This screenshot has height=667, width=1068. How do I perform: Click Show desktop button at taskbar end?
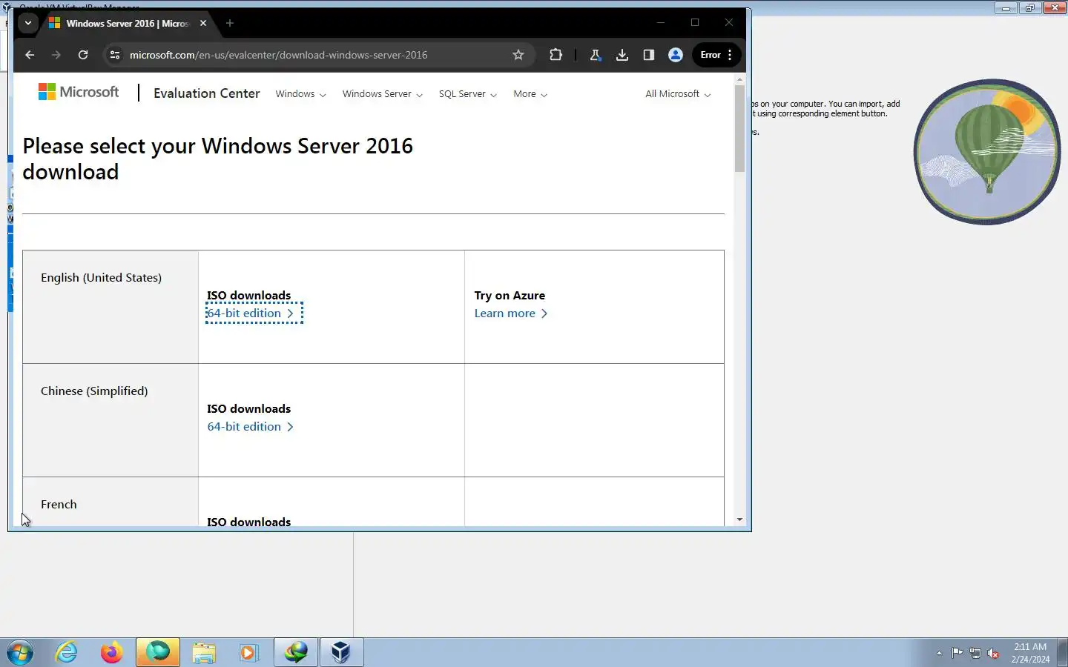pyautogui.click(x=1062, y=653)
